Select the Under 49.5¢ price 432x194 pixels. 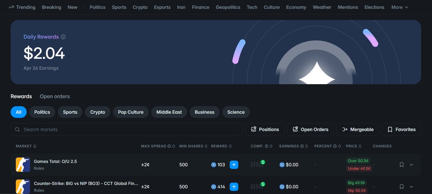tap(359, 168)
